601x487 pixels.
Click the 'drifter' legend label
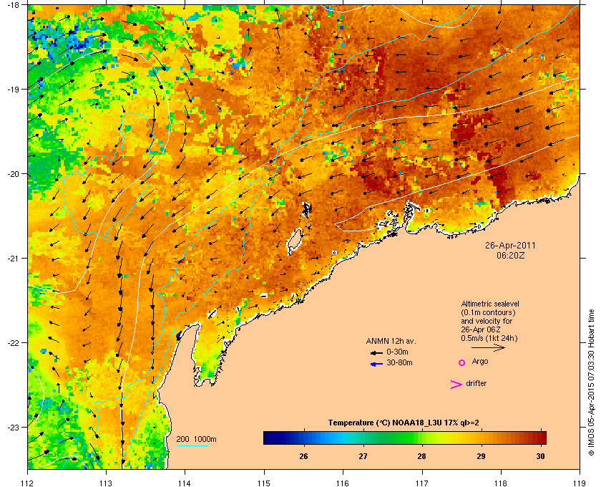pyautogui.click(x=476, y=383)
